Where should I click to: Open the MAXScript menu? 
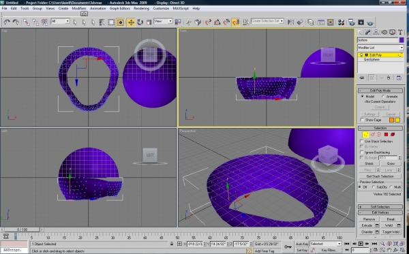coord(181,8)
